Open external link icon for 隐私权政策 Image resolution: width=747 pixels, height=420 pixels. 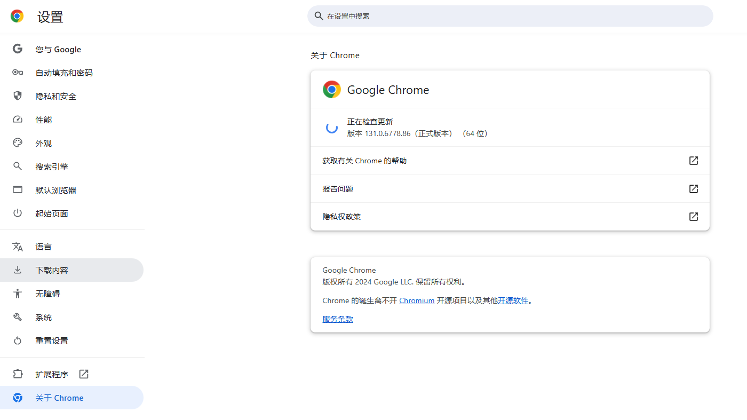click(x=694, y=217)
